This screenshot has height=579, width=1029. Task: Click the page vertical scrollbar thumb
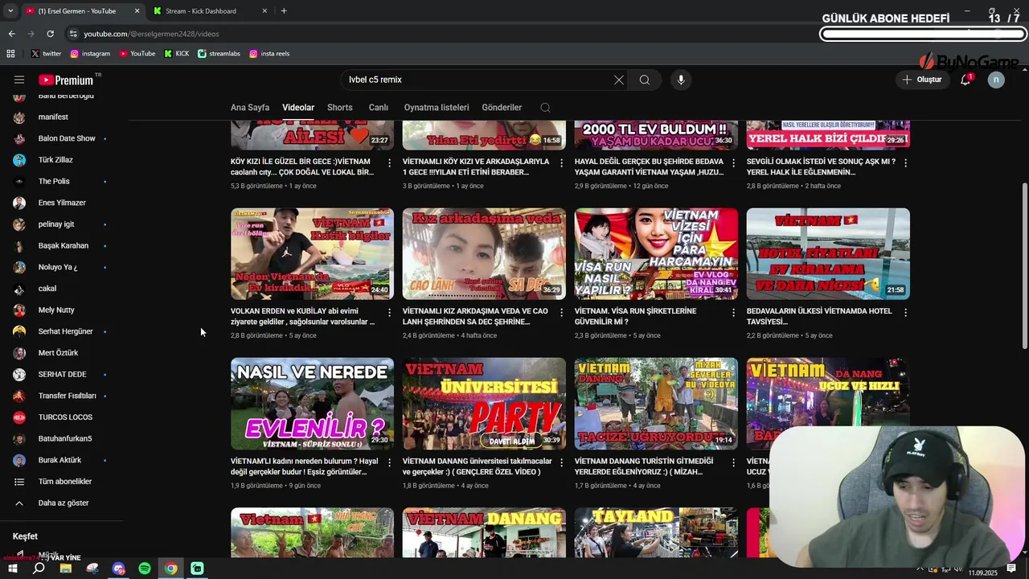(x=1024, y=265)
